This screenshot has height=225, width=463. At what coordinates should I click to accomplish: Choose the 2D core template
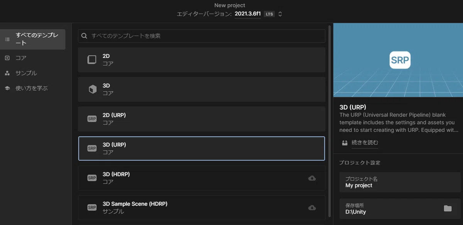(x=201, y=60)
